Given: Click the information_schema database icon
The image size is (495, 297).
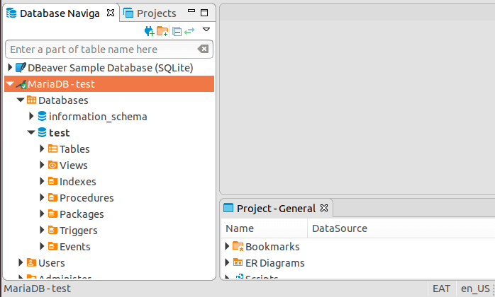Looking at the screenshot, I should pos(42,116).
